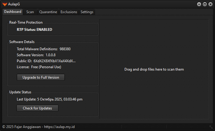Switch to the Dashboard tab
215x131 pixels.
(13, 12)
